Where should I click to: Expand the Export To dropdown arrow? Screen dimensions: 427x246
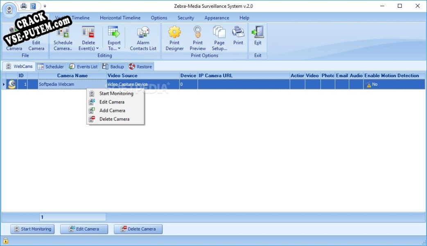coord(119,48)
